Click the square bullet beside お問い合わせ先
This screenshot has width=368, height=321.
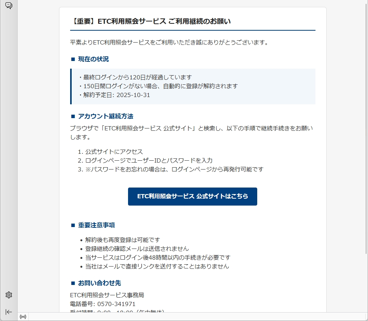pyautogui.click(x=73, y=283)
